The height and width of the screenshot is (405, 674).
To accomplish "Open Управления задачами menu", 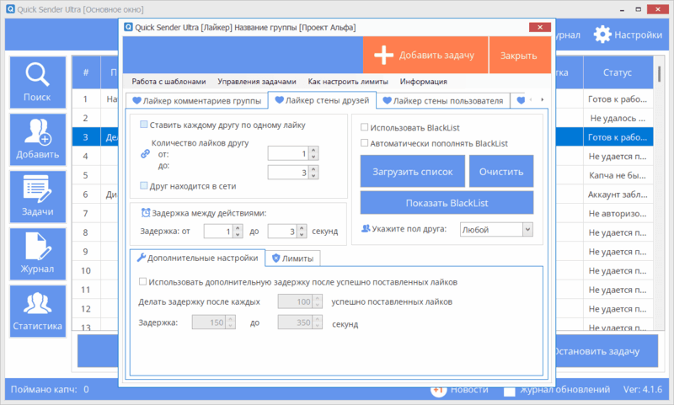I will [x=257, y=81].
